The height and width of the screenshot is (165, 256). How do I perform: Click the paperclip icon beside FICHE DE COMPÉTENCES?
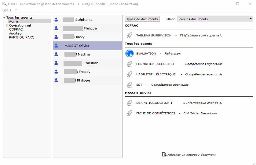click(130, 113)
